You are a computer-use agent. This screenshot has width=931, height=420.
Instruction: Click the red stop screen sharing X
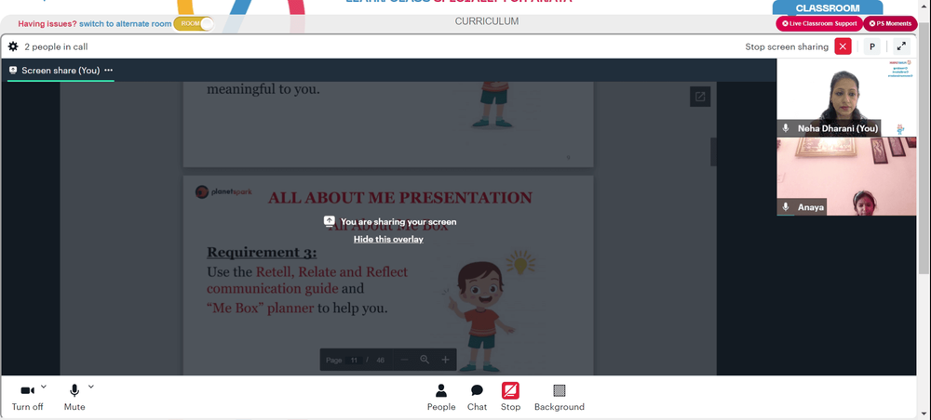point(843,46)
